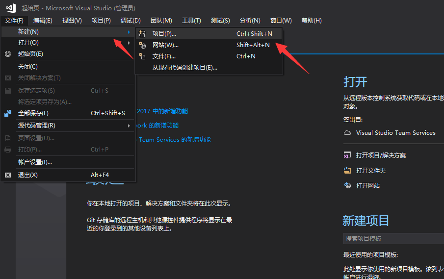Image resolution: width=444 pixels, height=279 pixels.
Task: Click the 搜索项目模板 search field
Action: 392,239
